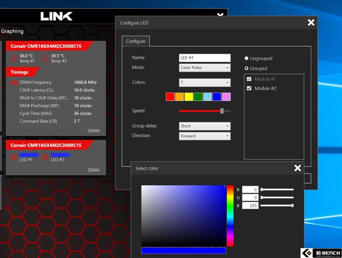The height and width of the screenshot is (258, 342).
Task: Click the LED #2 blue color bar
Action: (60, 155)
